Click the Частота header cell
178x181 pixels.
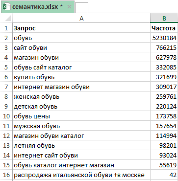(x=164, y=28)
